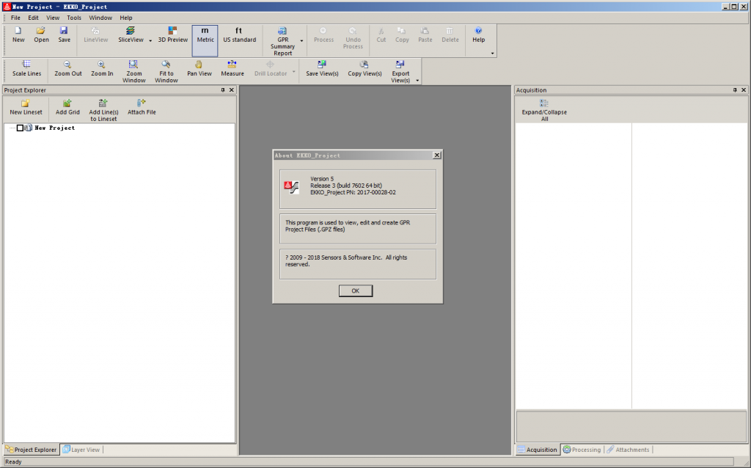Activate the Measure tool
Image resolution: width=751 pixels, height=468 pixels.
(232, 68)
